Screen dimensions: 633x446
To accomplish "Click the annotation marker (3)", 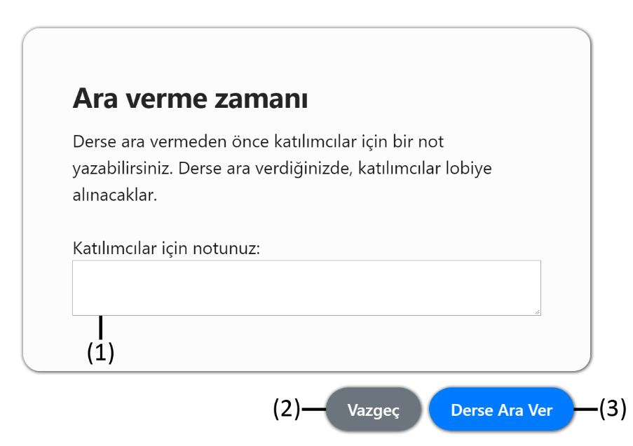I will (x=613, y=409).
